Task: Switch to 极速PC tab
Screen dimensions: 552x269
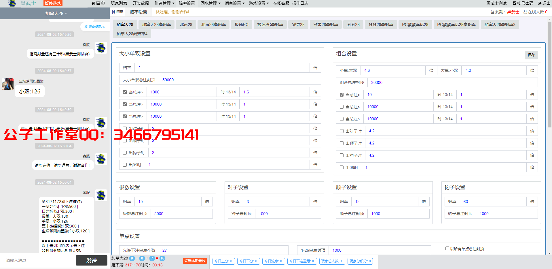Action: tap(242, 25)
